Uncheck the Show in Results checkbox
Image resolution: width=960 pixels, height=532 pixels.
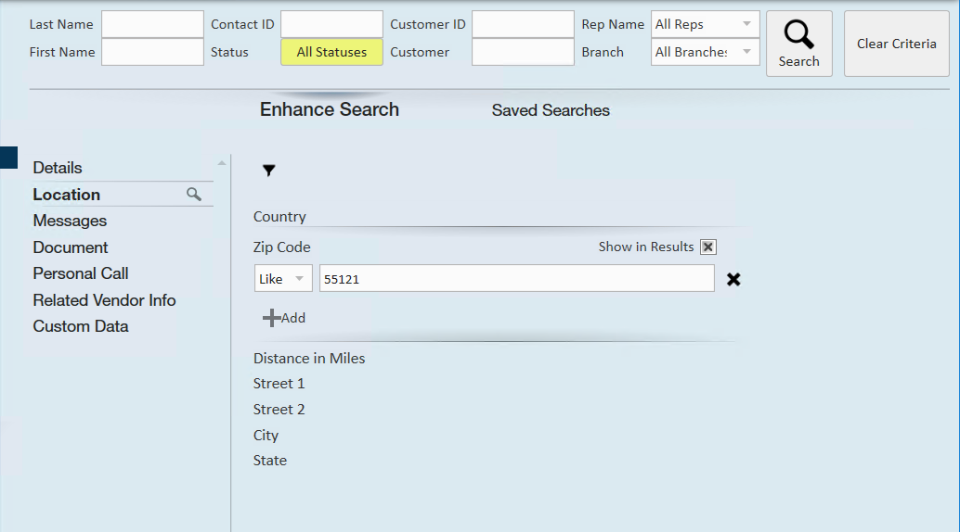(708, 247)
